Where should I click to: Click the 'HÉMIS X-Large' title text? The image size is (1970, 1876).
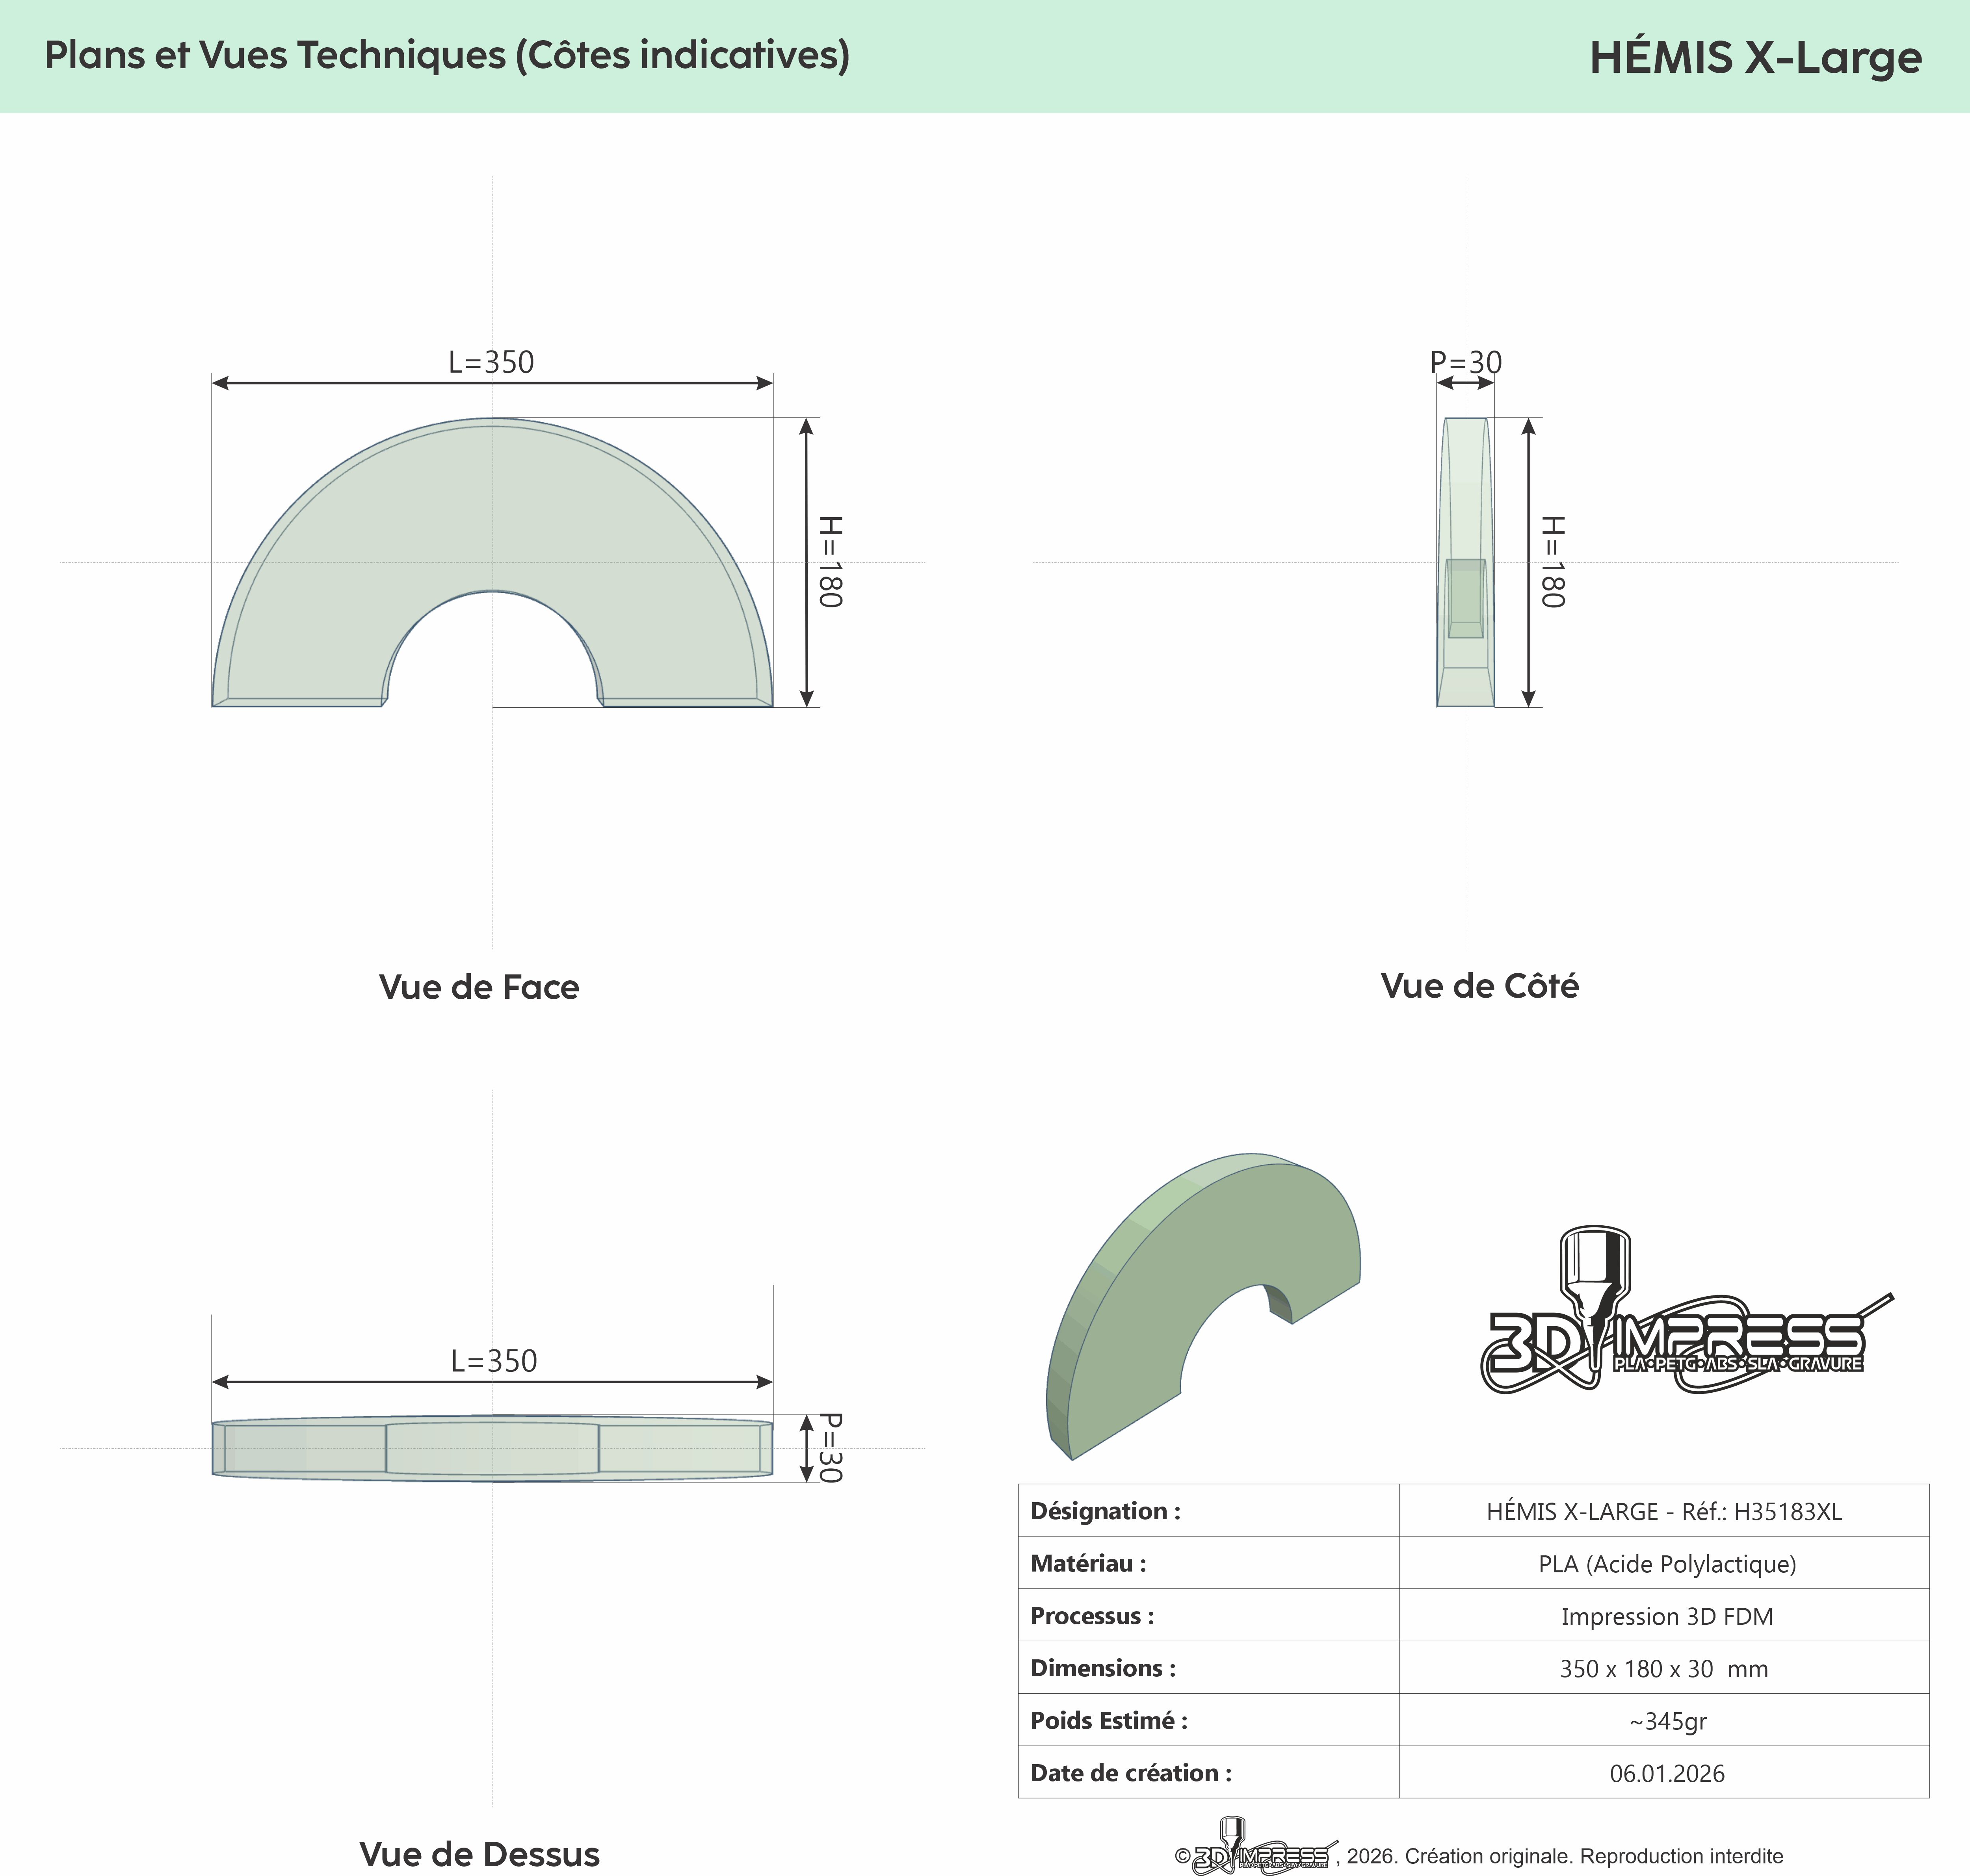(x=1756, y=57)
